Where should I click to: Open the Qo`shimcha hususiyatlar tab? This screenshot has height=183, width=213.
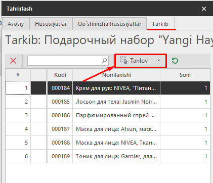click(x=109, y=24)
